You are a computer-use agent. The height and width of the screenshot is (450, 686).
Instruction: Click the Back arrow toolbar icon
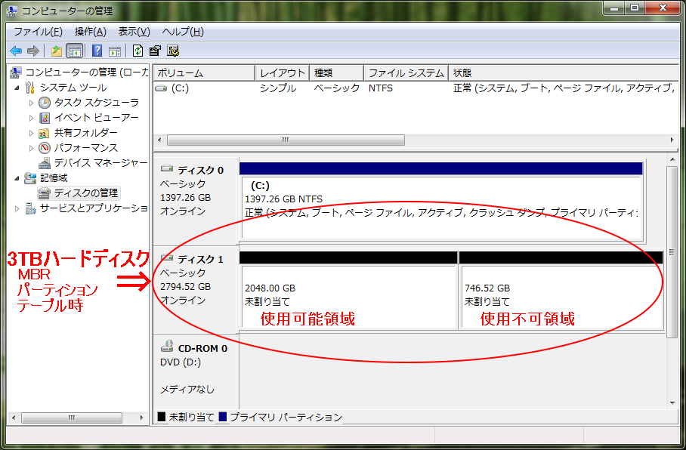click(x=15, y=51)
